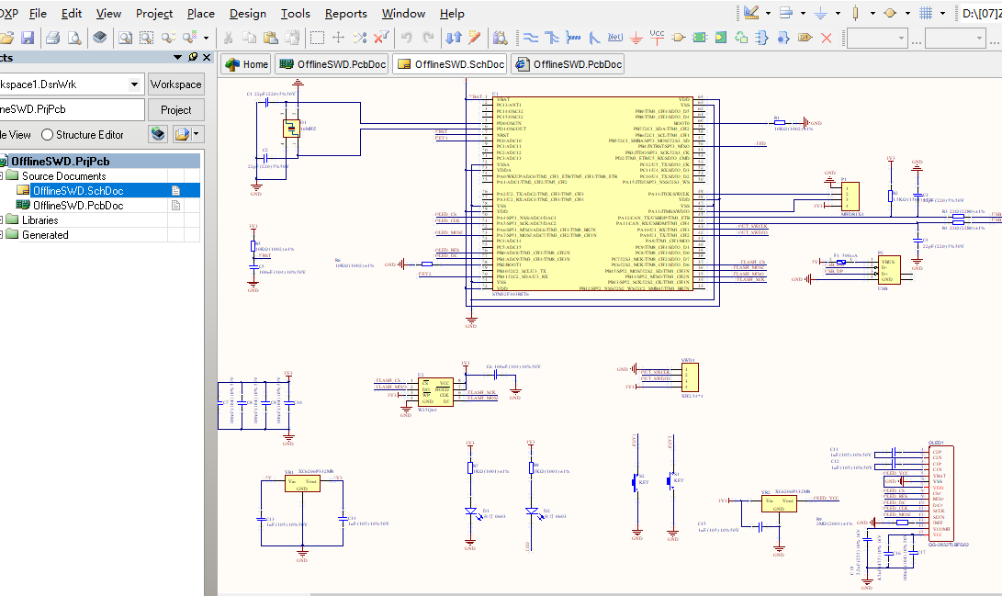Viewport: 1002px width, 596px height.
Task: Click the Zoom Area icon
Action: point(146,38)
